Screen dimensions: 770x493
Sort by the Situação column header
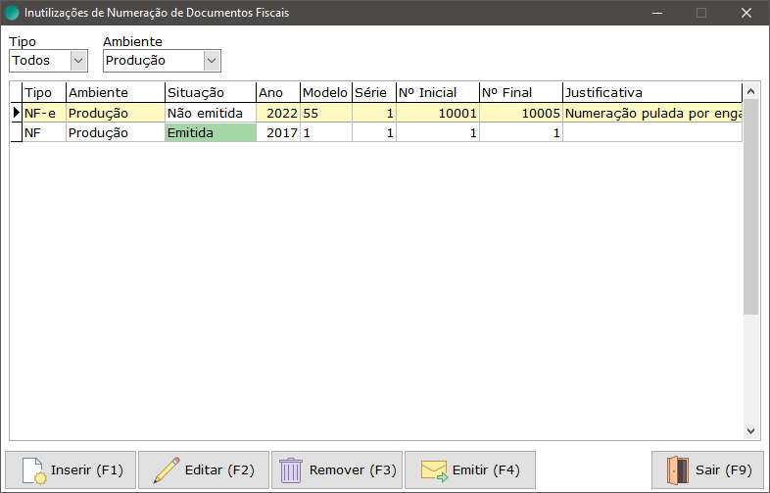coord(210,92)
